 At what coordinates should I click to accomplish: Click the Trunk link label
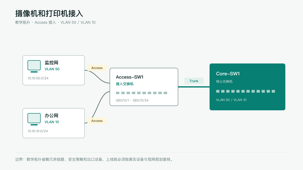(194, 81)
